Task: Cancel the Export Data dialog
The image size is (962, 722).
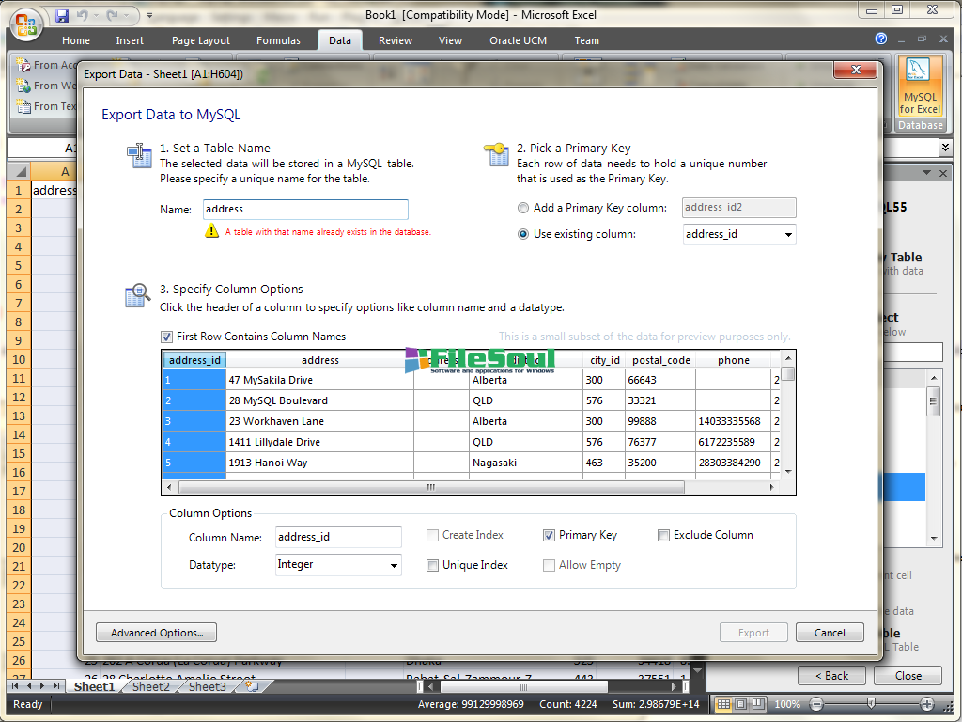Action: tap(829, 633)
